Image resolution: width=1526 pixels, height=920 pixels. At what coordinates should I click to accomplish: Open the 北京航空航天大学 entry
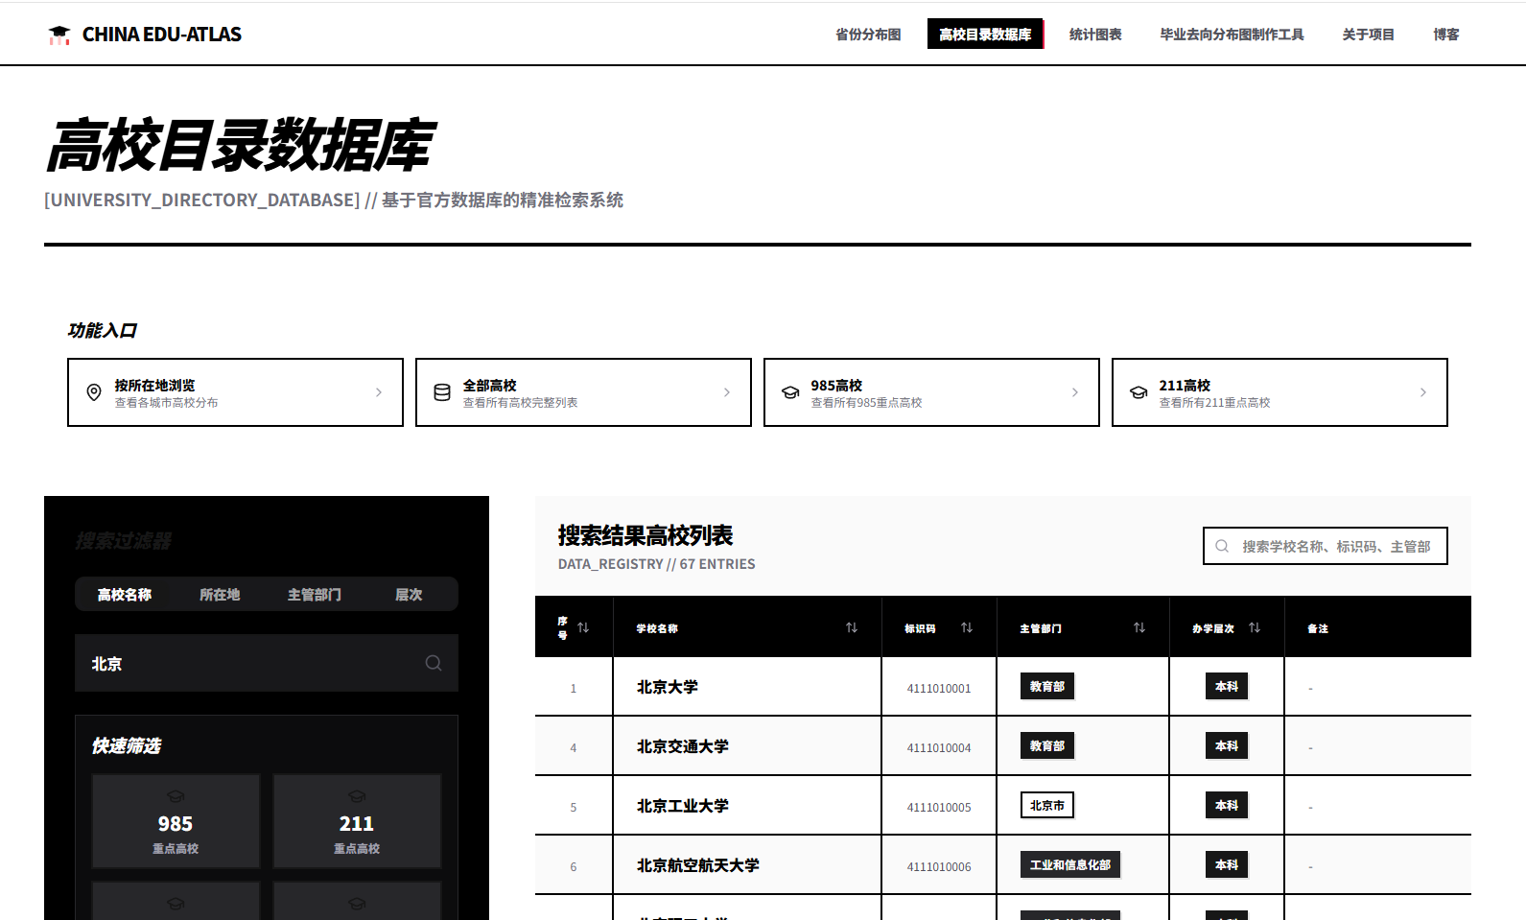pos(697,865)
